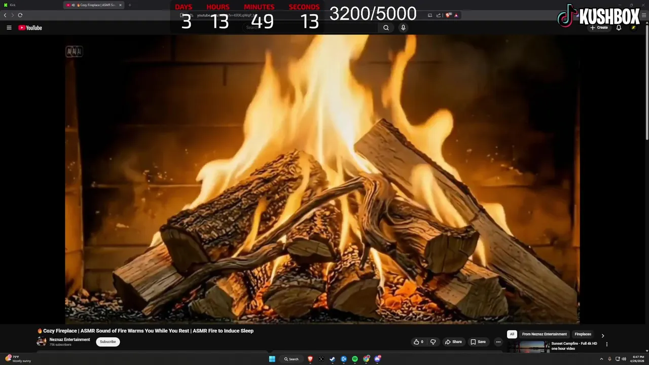This screenshot has width=649, height=365.
Task: Show hidden system tray icons
Action: [602, 359]
